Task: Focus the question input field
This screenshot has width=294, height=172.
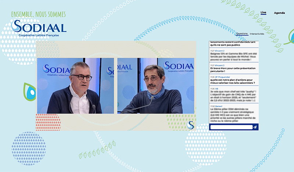Action: pos(232,127)
